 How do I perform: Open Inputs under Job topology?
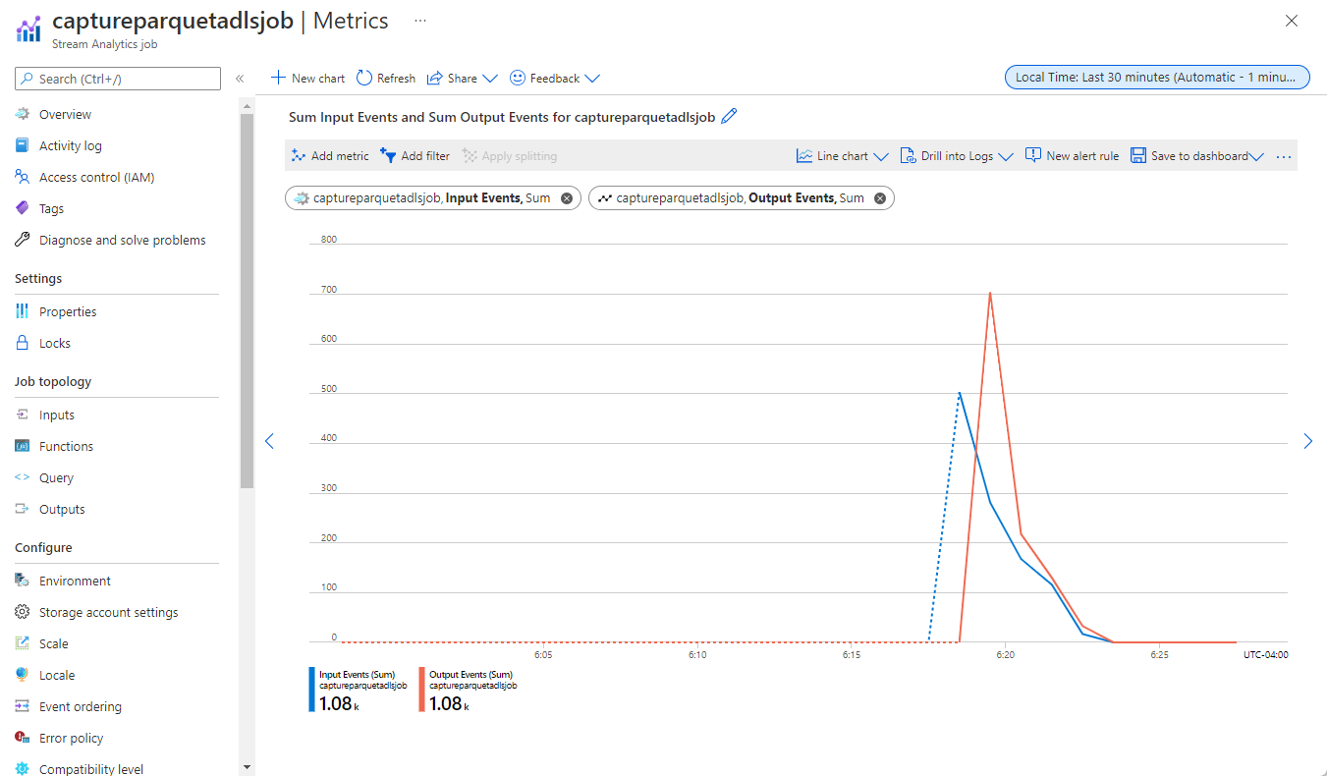pyautogui.click(x=57, y=414)
